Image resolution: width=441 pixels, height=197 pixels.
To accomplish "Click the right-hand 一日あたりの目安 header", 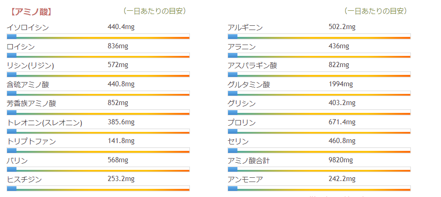I will click(x=376, y=11).
